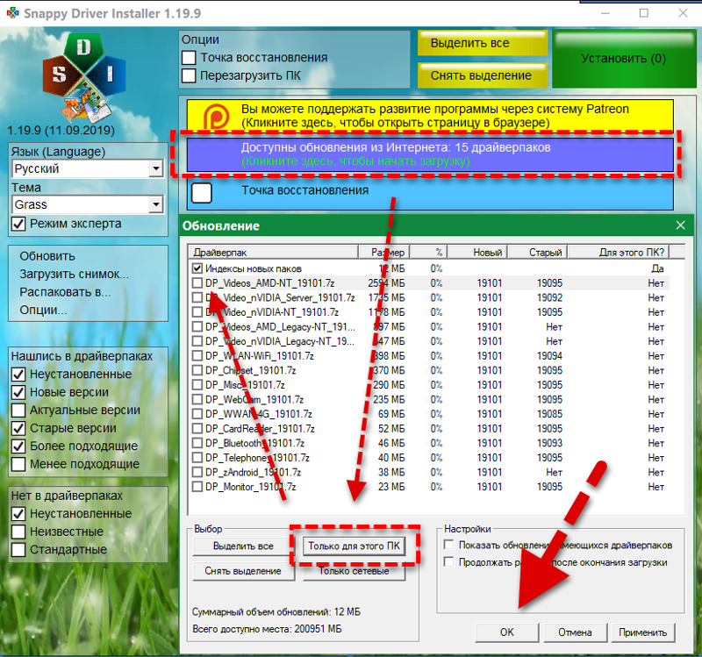Click the SDI logo image
Viewport: 702px width, 657px height.
click(x=84, y=78)
